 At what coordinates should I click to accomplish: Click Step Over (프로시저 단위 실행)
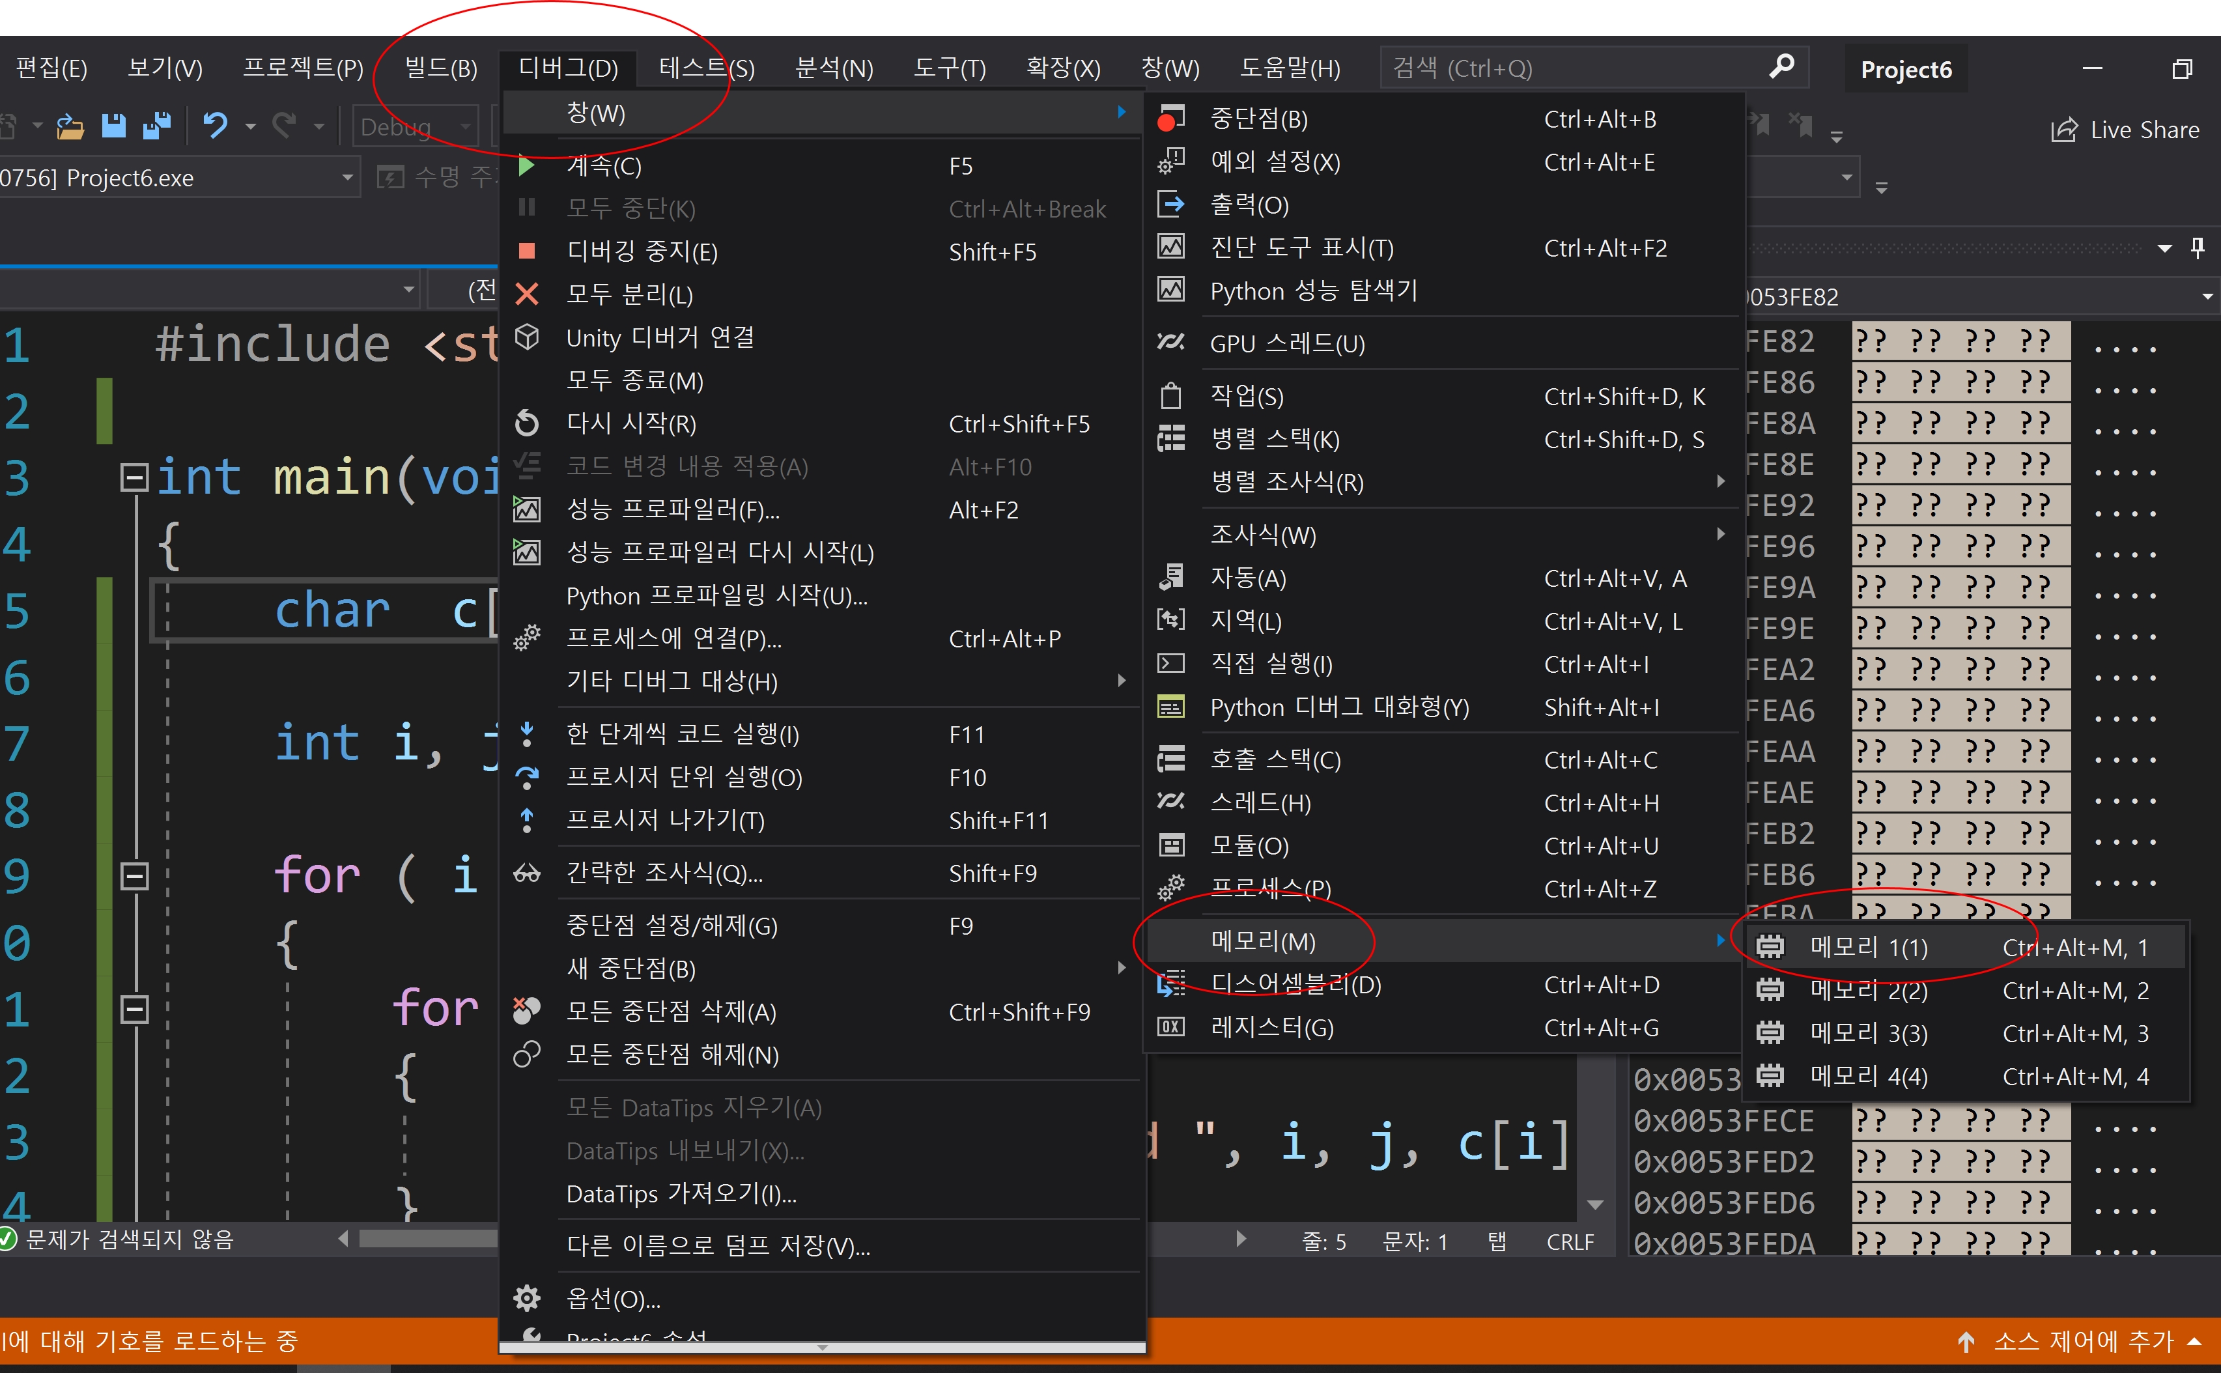(822, 777)
